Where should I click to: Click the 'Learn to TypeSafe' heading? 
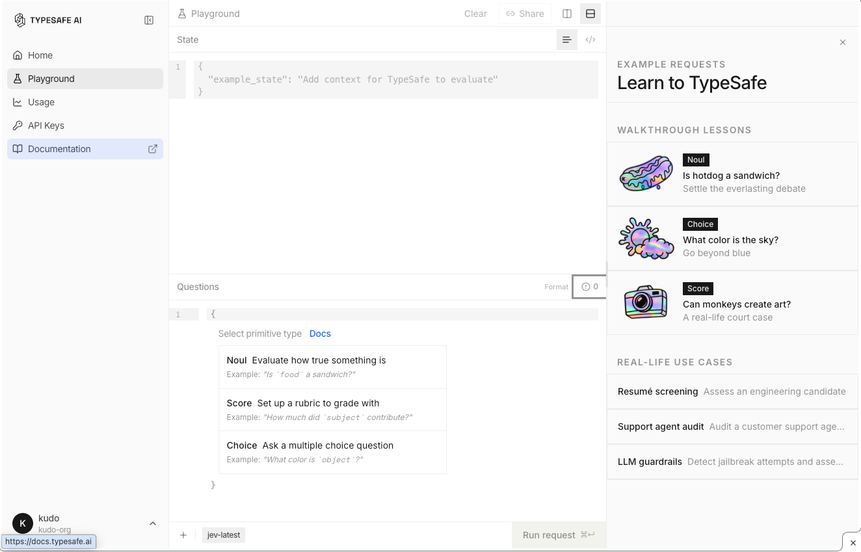point(692,83)
